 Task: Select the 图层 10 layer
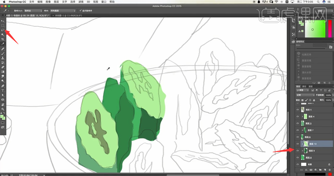point(314,144)
